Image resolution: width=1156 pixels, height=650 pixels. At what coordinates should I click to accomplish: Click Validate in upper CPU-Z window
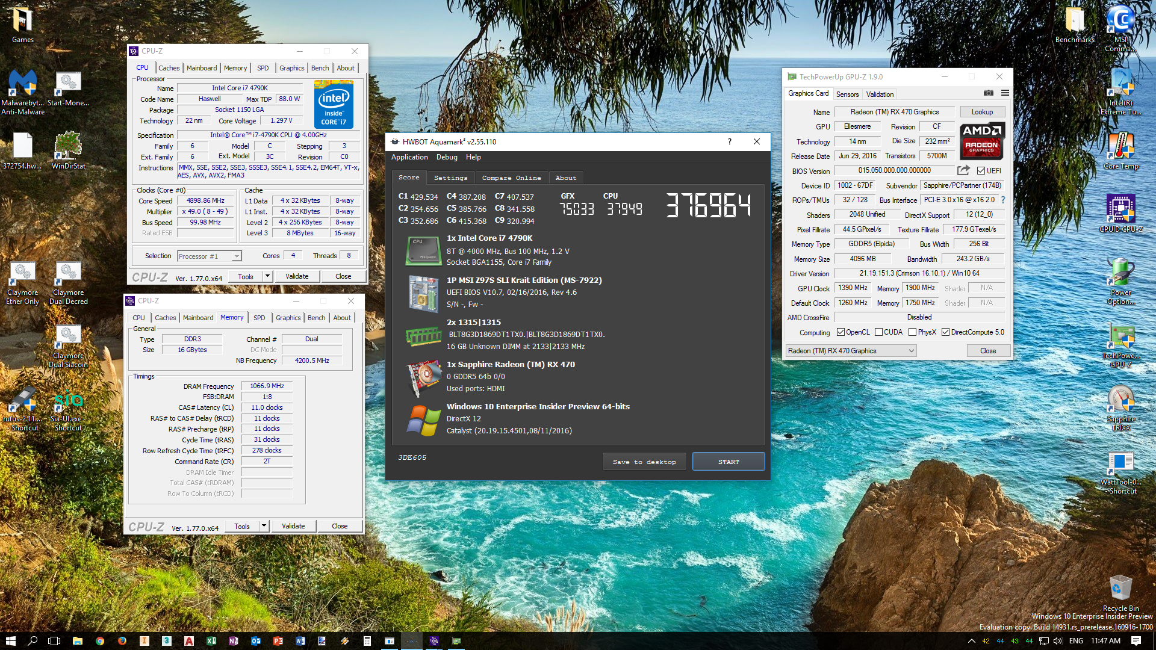point(297,276)
